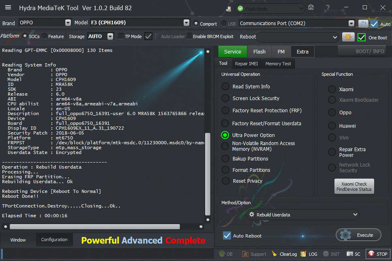This screenshot has width=392, height=261.
Task: Open Support from status bar
Action: pyautogui.click(x=254, y=254)
